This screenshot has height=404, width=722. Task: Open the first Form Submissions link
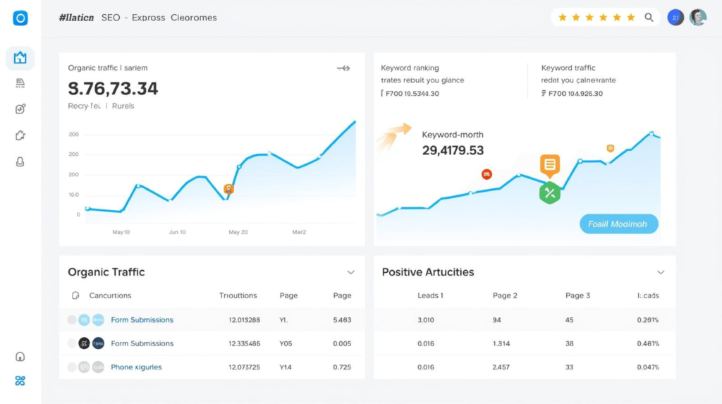(142, 319)
